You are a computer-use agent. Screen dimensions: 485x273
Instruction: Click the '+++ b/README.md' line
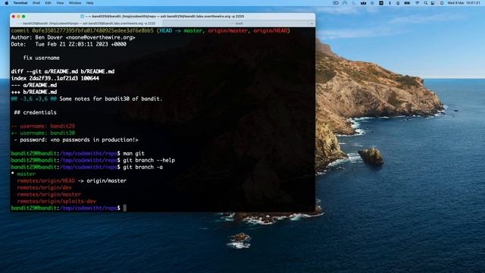(x=34, y=92)
